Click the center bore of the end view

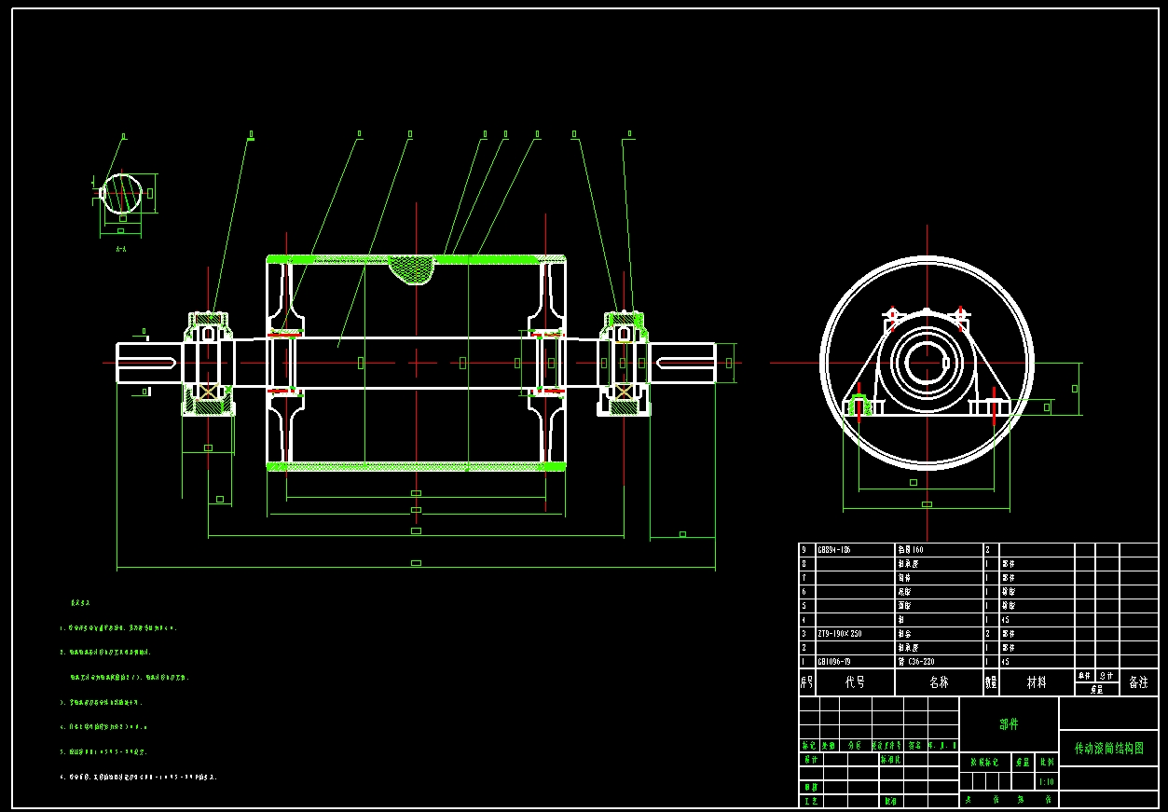tap(927, 362)
